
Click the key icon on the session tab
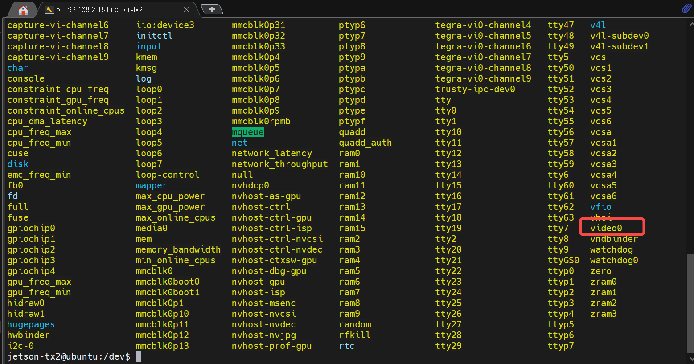pos(49,9)
